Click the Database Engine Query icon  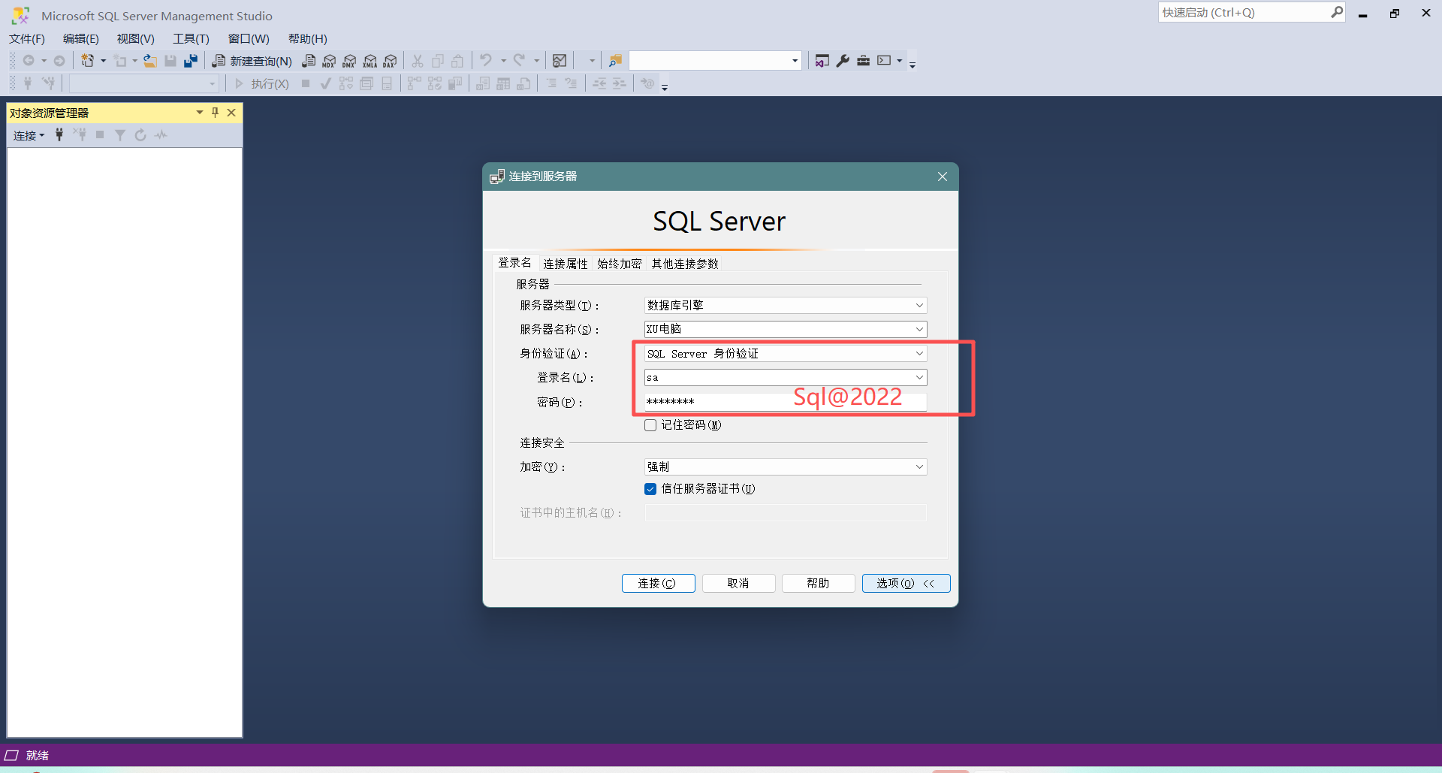(309, 61)
